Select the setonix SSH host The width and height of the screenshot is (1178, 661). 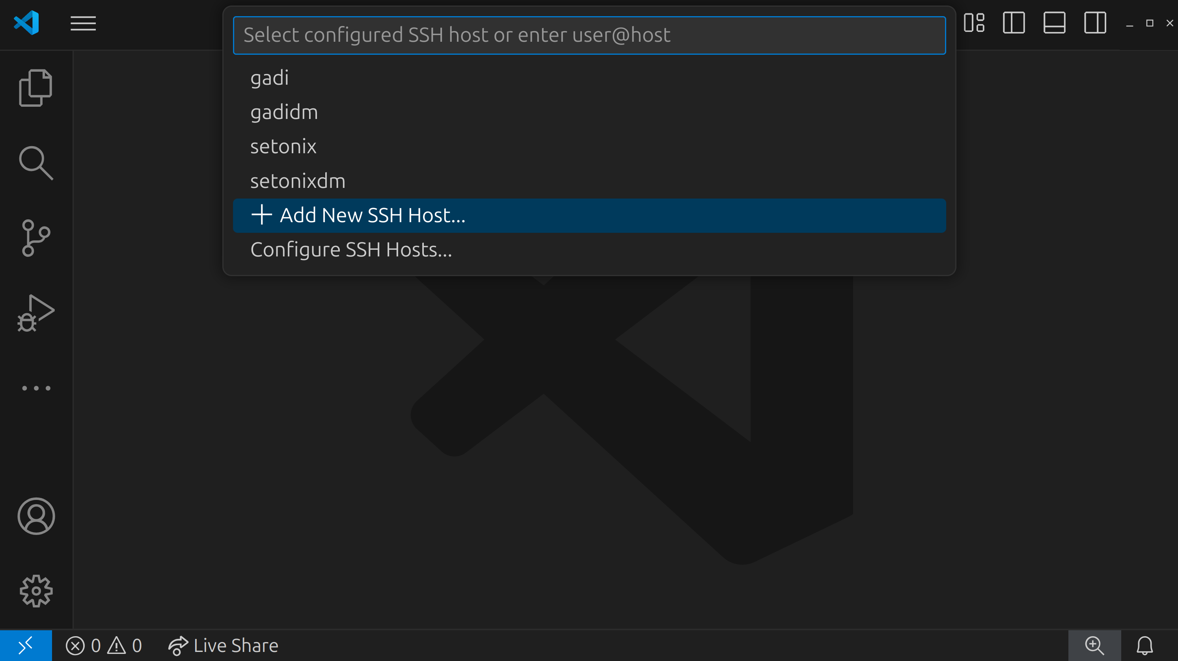pos(283,147)
